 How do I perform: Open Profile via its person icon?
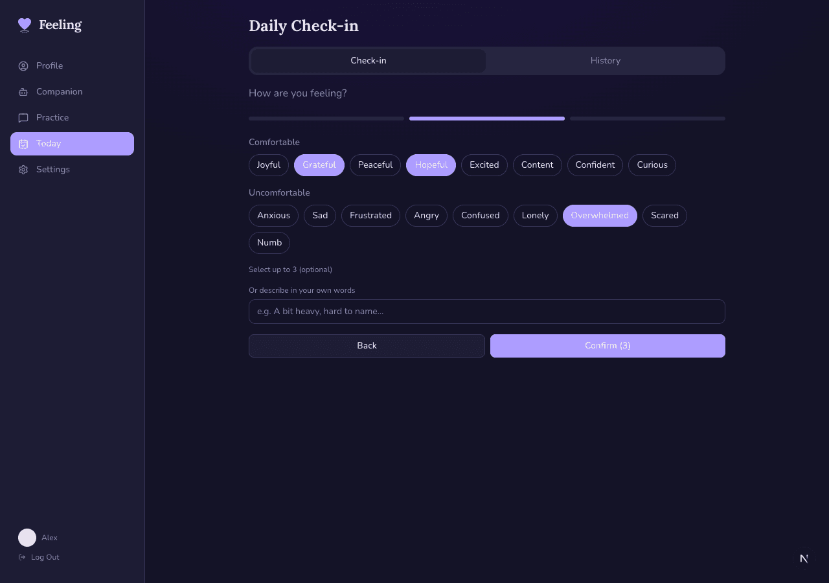click(23, 66)
